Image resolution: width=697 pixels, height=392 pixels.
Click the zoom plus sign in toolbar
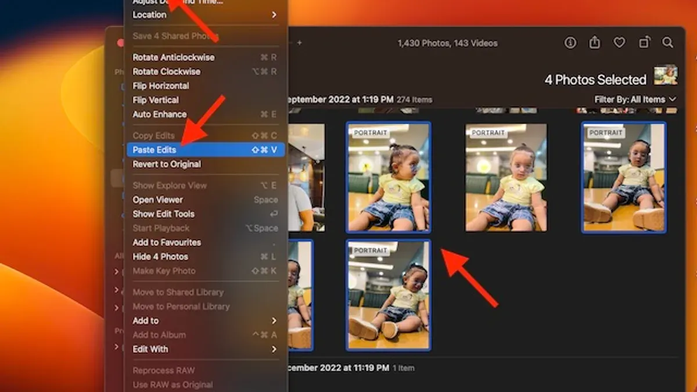coord(300,42)
